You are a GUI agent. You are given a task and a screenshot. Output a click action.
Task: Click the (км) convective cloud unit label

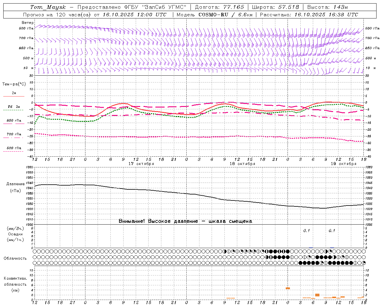[x=15, y=290]
